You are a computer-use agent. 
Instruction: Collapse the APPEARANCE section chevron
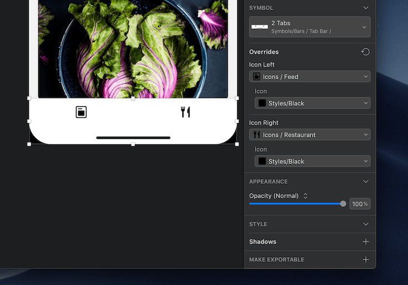(365, 182)
